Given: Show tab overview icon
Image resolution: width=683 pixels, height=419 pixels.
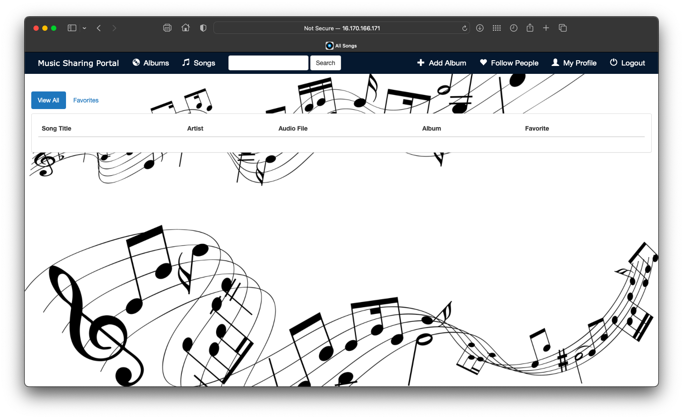Looking at the screenshot, I should pyautogui.click(x=563, y=28).
